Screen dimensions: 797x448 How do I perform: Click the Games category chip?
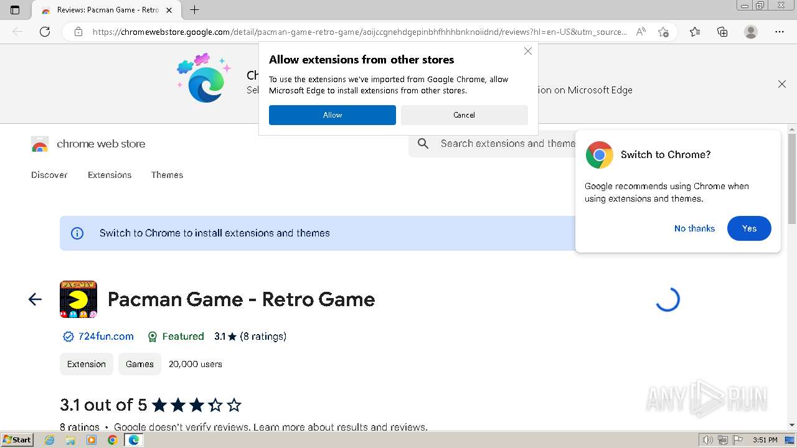139,364
